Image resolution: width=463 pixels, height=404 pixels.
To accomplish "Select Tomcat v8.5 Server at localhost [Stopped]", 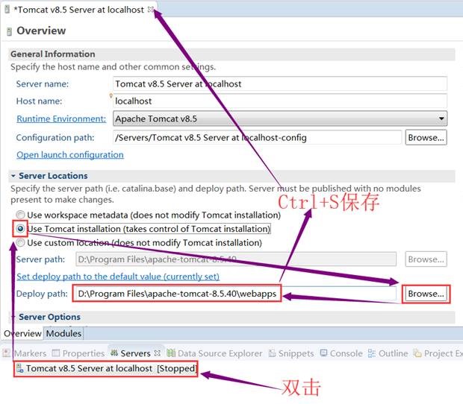I will [x=105, y=368].
